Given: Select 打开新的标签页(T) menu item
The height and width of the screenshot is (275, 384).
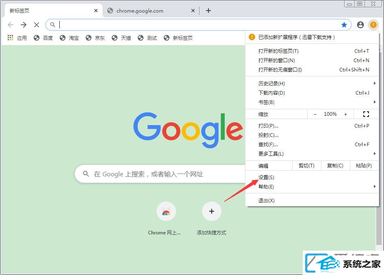Looking at the screenshot, I should 312,51.
